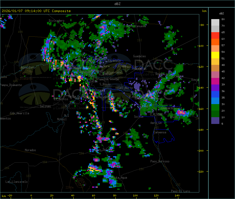Pick the orange 60-57 dBZ legend swatch
This screenshot has width=235, height=199.
pos(215,42)
